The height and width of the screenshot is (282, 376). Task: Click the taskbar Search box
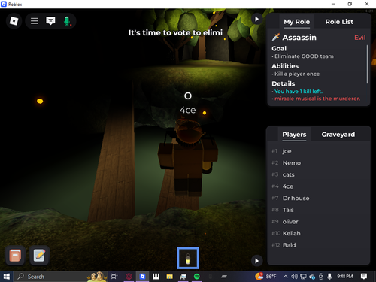click(60, 277)
